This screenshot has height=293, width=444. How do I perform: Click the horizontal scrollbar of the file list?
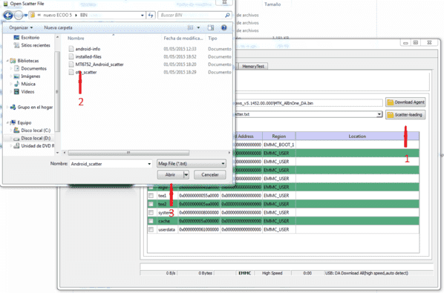128,153
